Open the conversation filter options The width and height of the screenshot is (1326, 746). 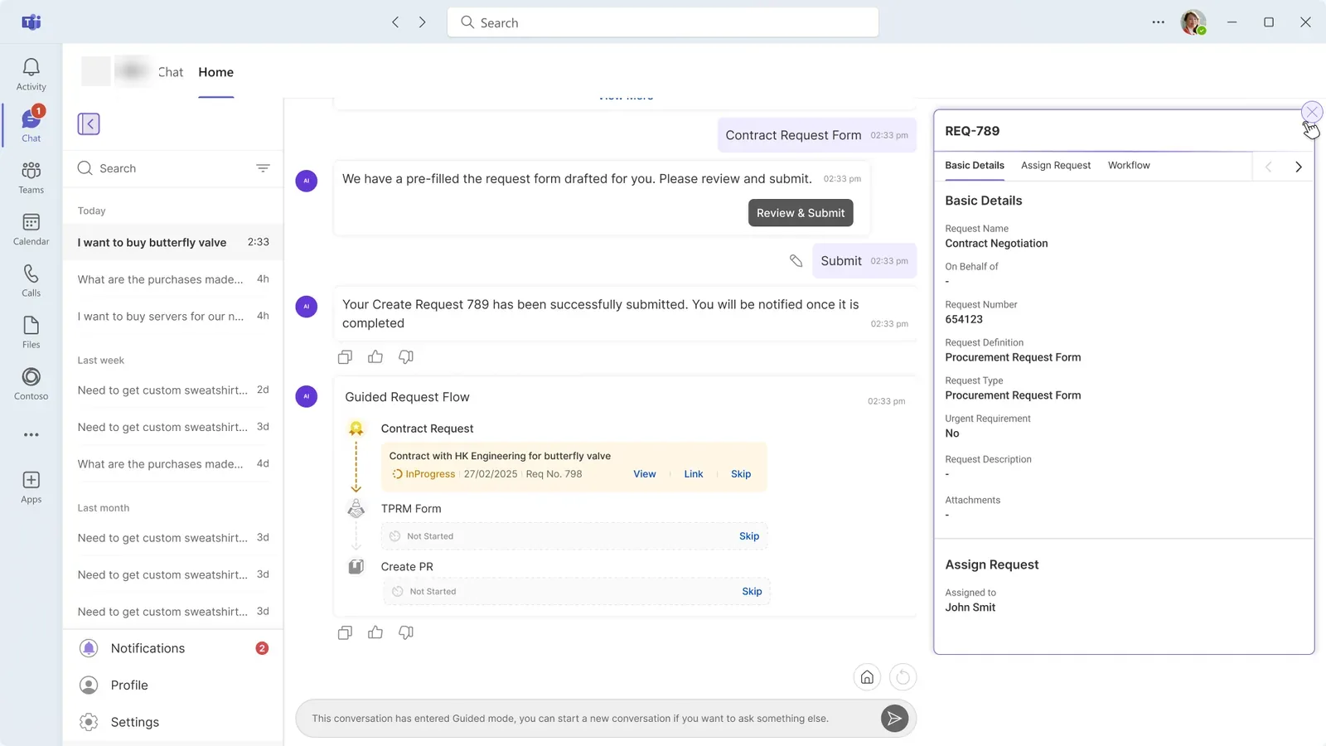(x=263, y=168)
